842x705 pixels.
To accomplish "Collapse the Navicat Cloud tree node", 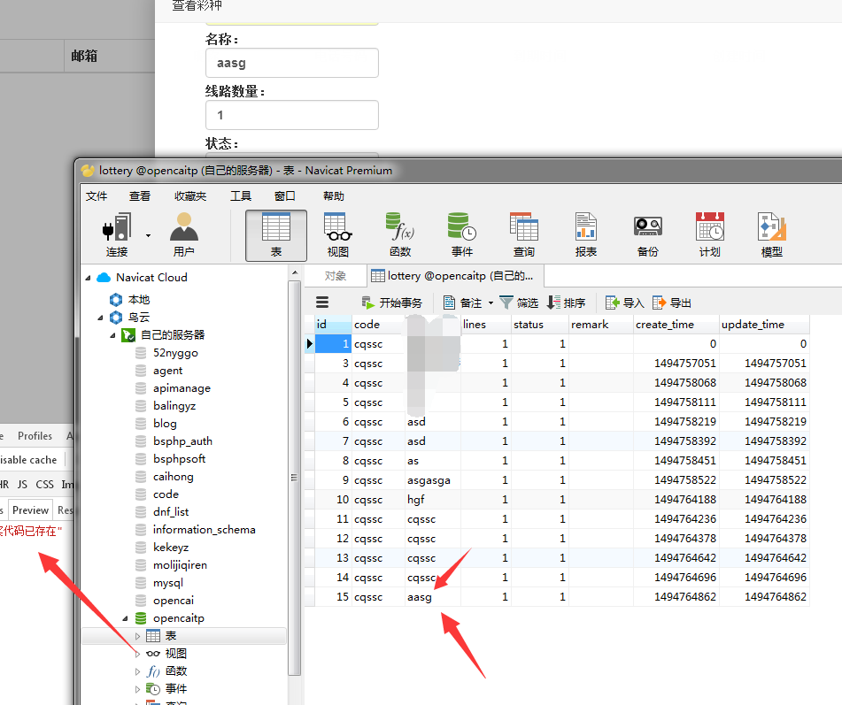I will pyautogui.click(x=88, y=278).
